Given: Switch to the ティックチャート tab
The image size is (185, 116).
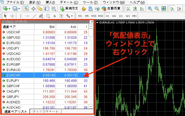Looking at the screenshot, I should 46,111.
